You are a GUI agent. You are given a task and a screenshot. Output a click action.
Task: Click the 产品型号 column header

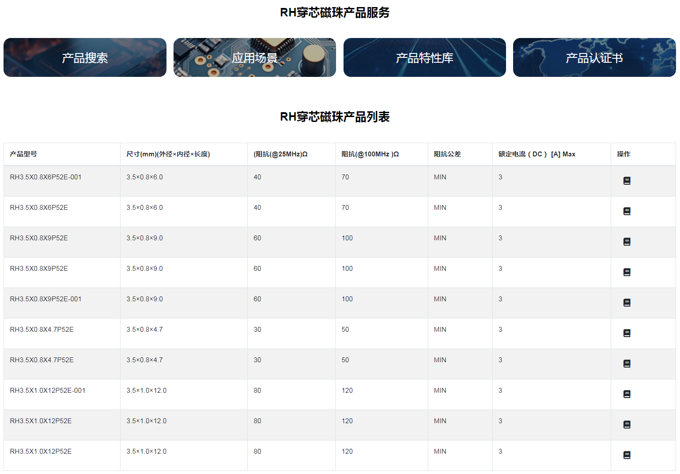pos(22,154)
